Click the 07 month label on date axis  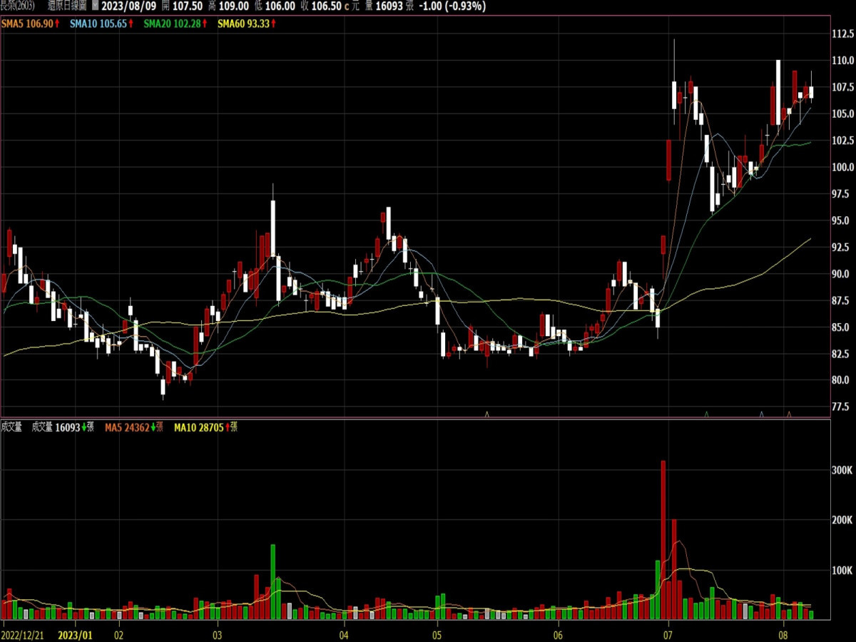668,634
